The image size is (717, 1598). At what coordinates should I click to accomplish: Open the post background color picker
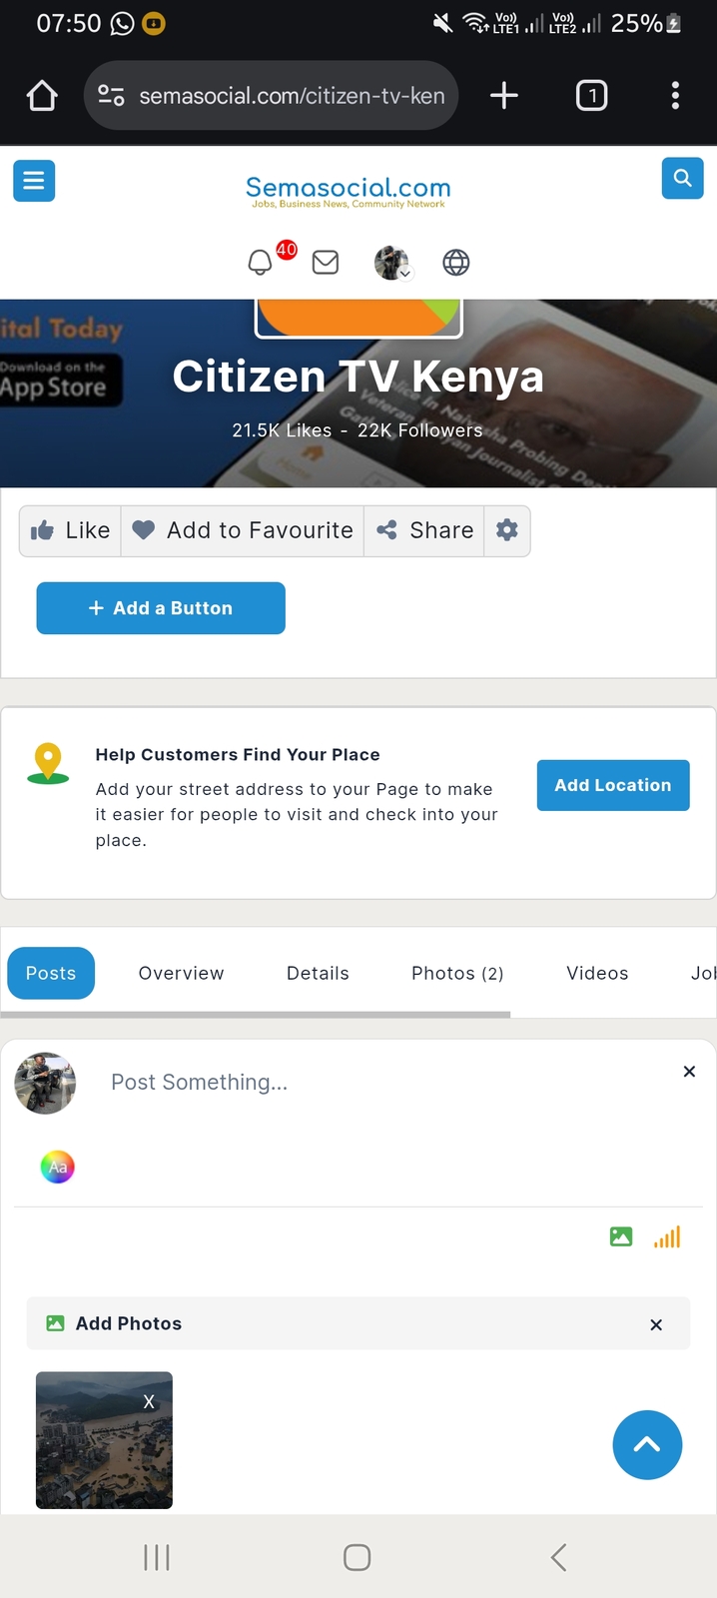point(58,1167)
